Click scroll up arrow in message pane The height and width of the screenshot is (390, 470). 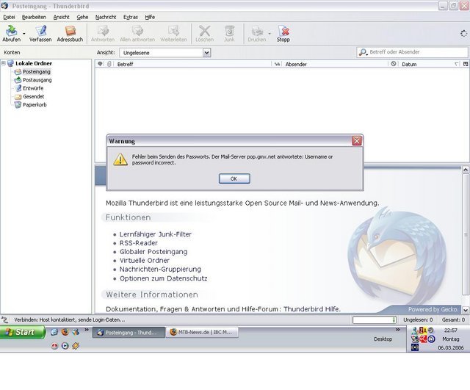tap(466, 170)
